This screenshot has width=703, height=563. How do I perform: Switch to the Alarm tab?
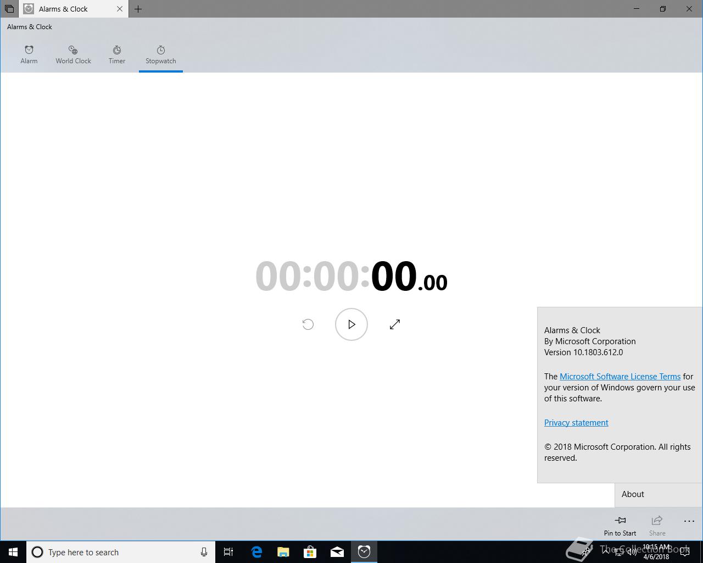tap(29, 55)
